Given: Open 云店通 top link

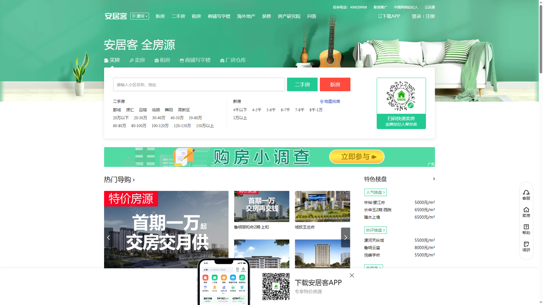Looking at the screenshot, I should coord(429,7).
